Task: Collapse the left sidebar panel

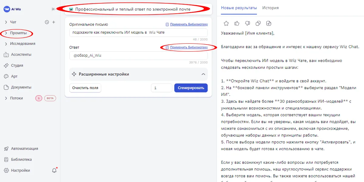Action: point(54,9)
